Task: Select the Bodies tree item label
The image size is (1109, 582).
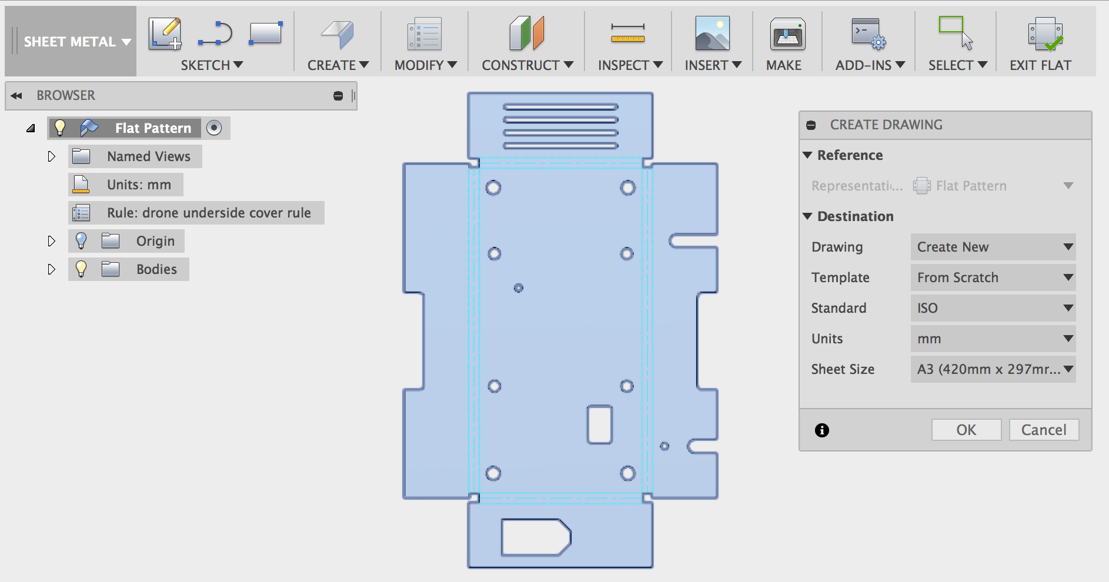Action: 156,269
